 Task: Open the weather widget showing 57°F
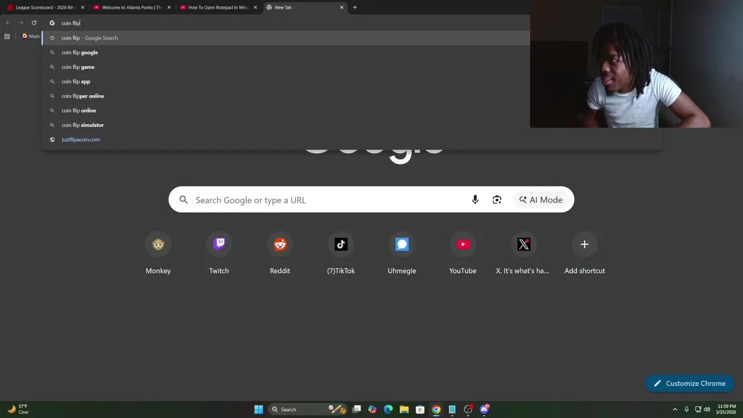(x=18, y=409)
